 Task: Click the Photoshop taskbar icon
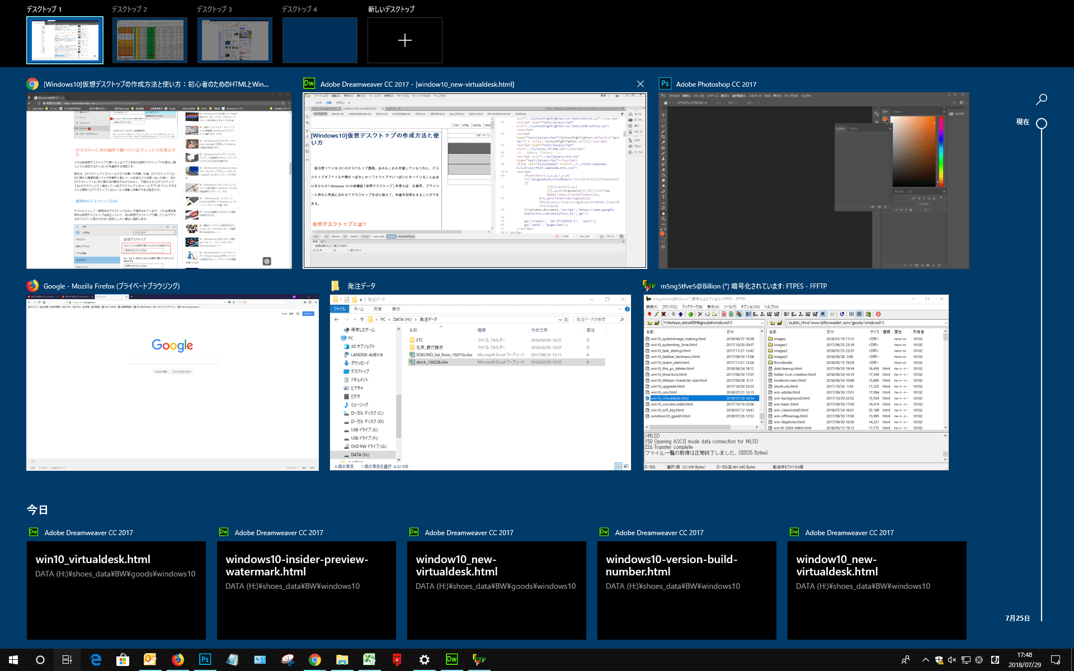(205, 660)
